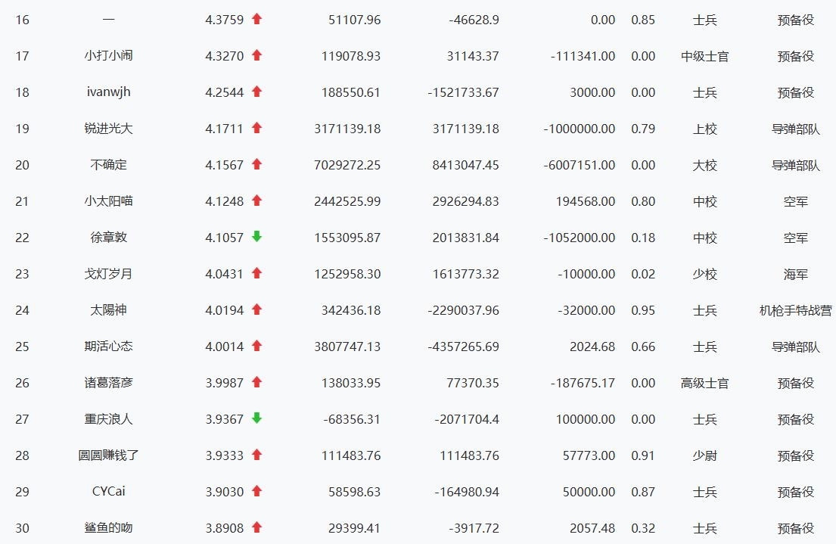
Task: Select trader 锐进光大 in row 19
Action: coord(109,129)
